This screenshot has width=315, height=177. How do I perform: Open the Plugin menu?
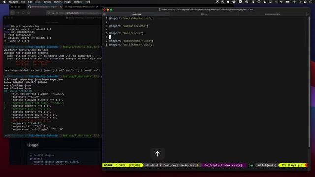(x=68, y=2)
